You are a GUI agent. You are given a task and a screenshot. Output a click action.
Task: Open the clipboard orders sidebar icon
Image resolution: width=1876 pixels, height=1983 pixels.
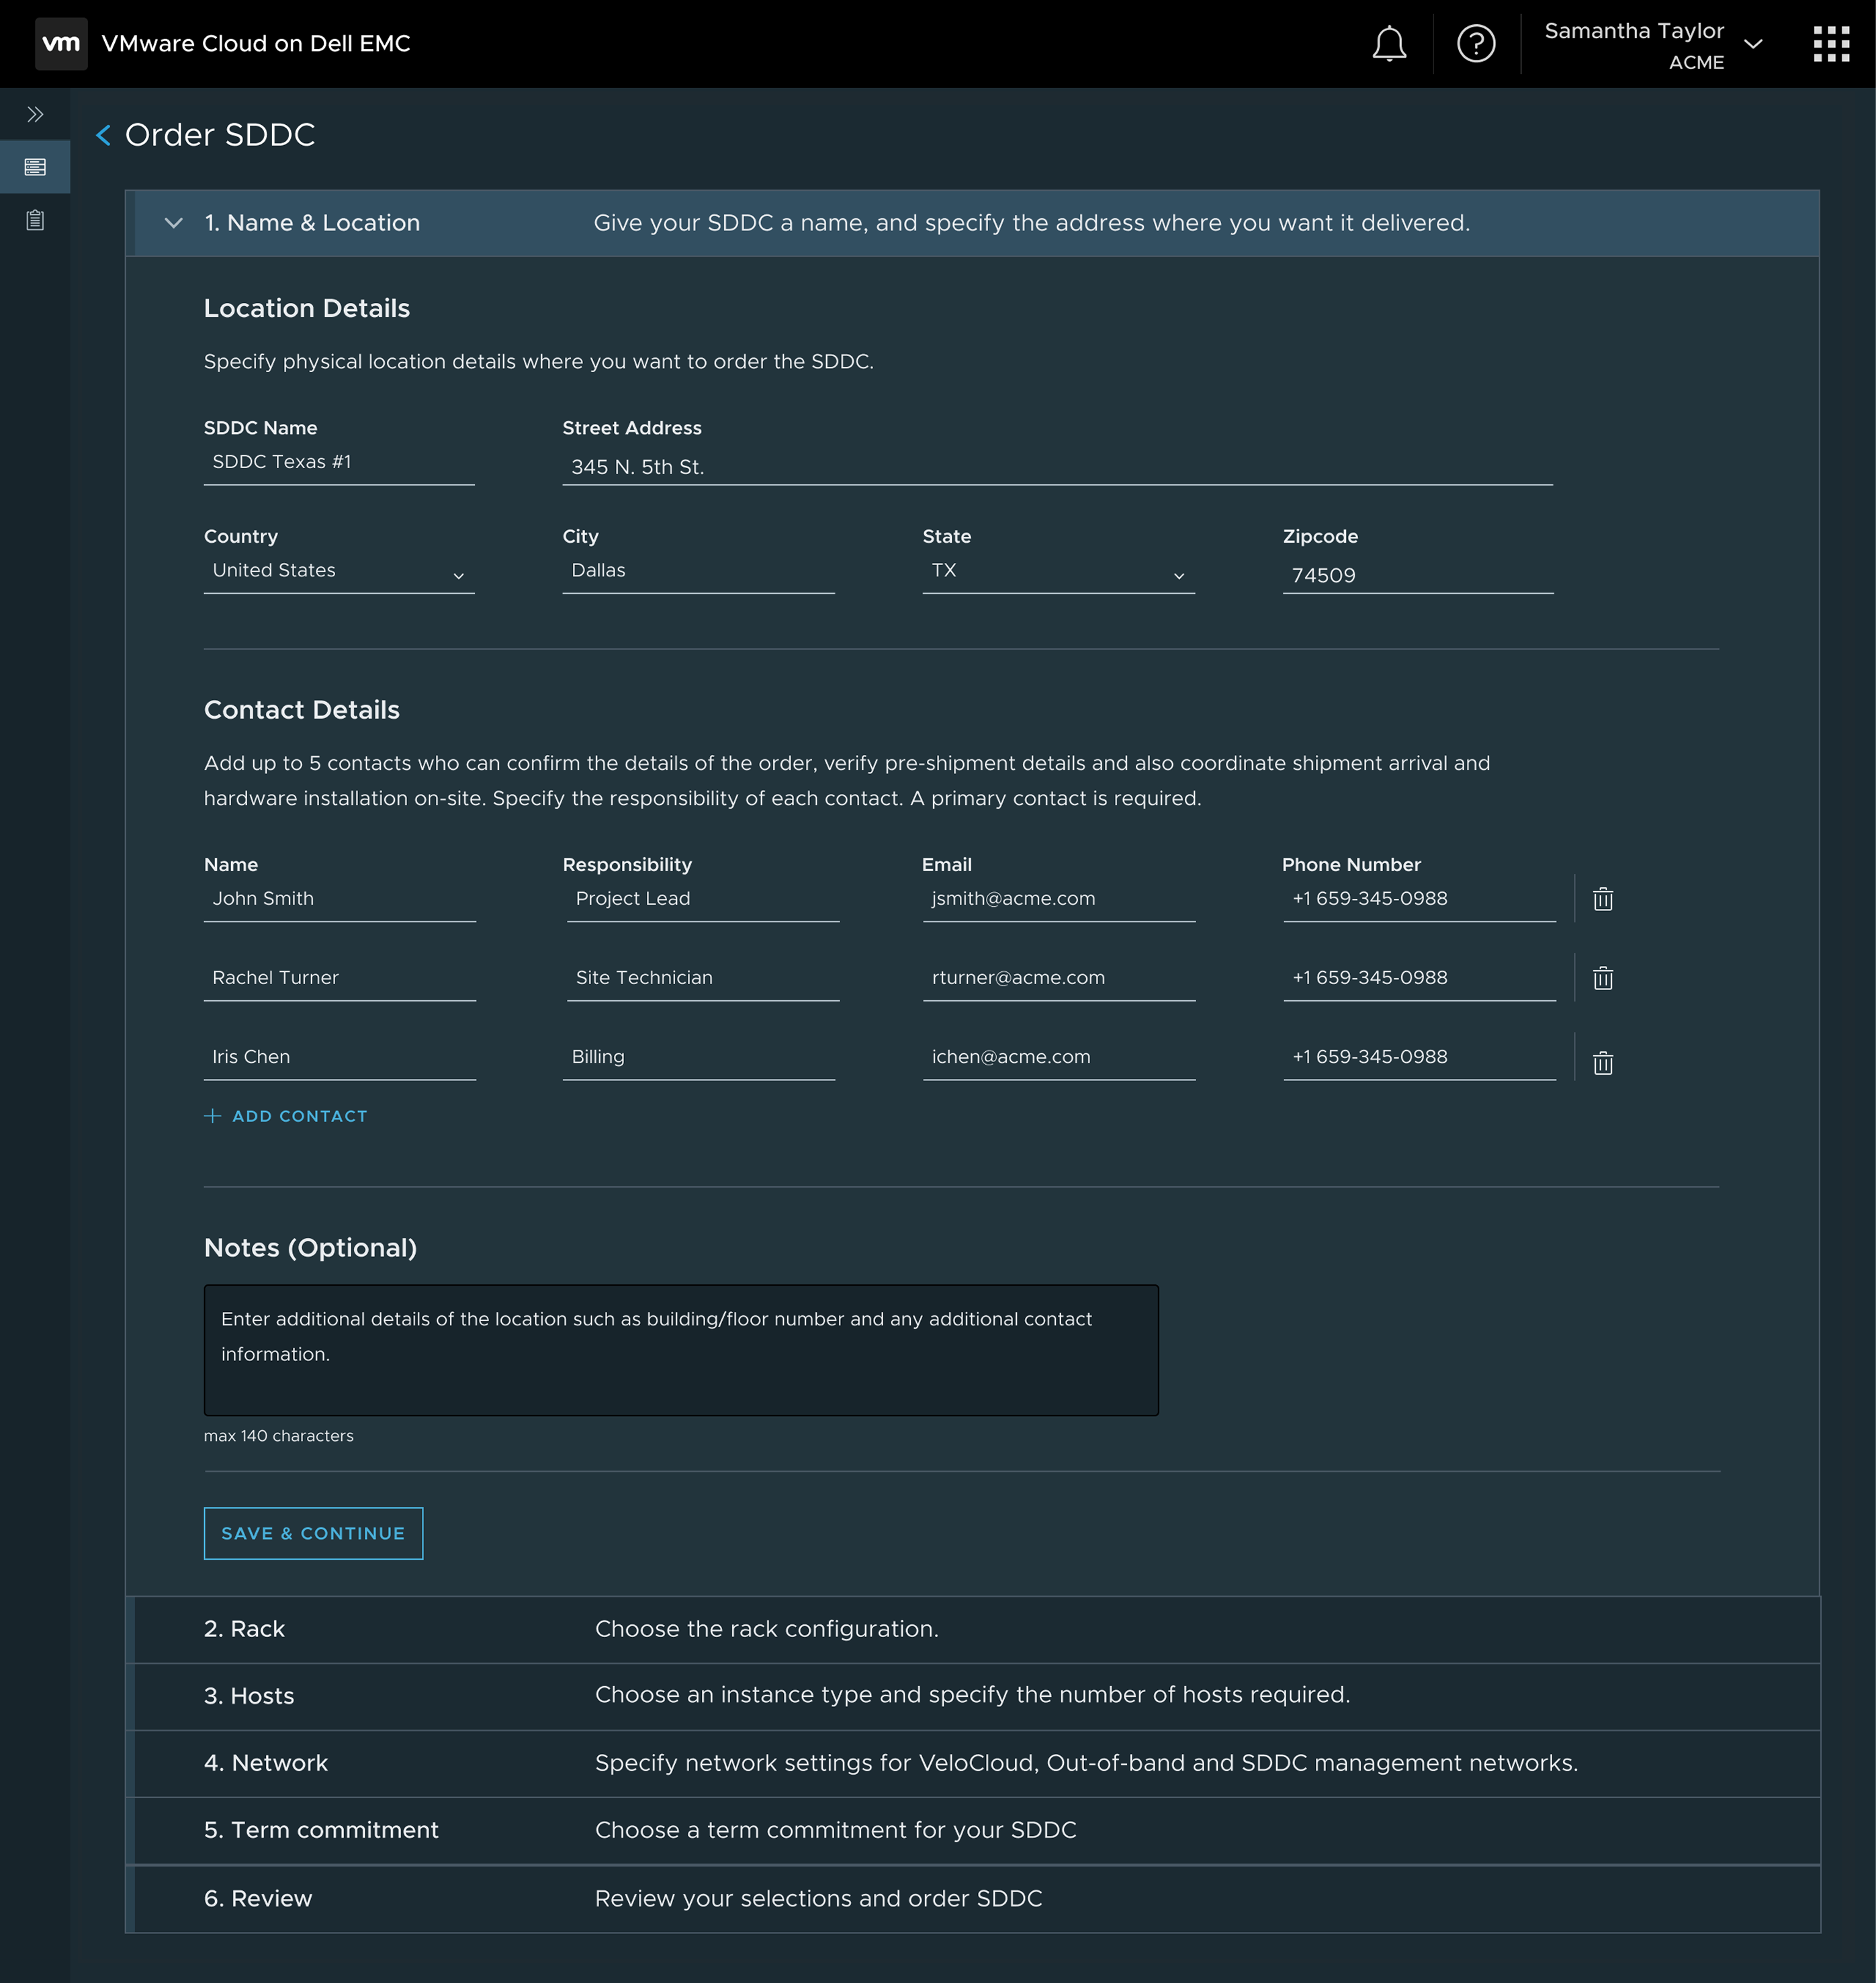point(35,220)
